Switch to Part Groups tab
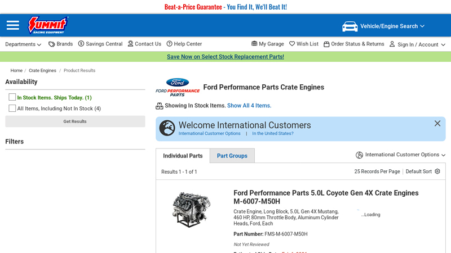451x253 pixels. [x=232, y=156]
